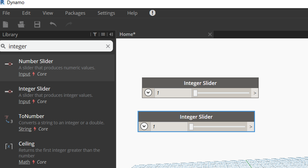Click the Redo arrow icon
The height and width of the screenshot is (168, 308).
point(69,24)
